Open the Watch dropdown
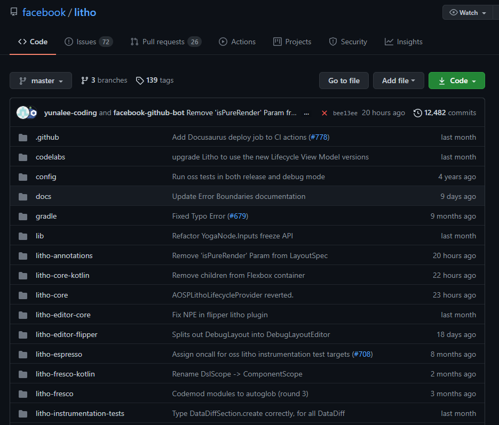Image resolution: width=499 pixels, height=425 pixels. pos(468,13)
